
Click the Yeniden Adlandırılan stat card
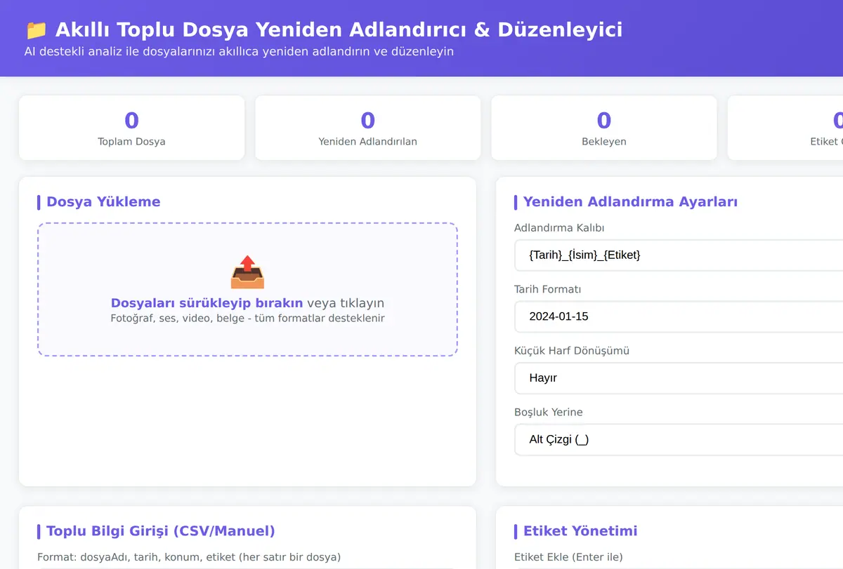368,128
